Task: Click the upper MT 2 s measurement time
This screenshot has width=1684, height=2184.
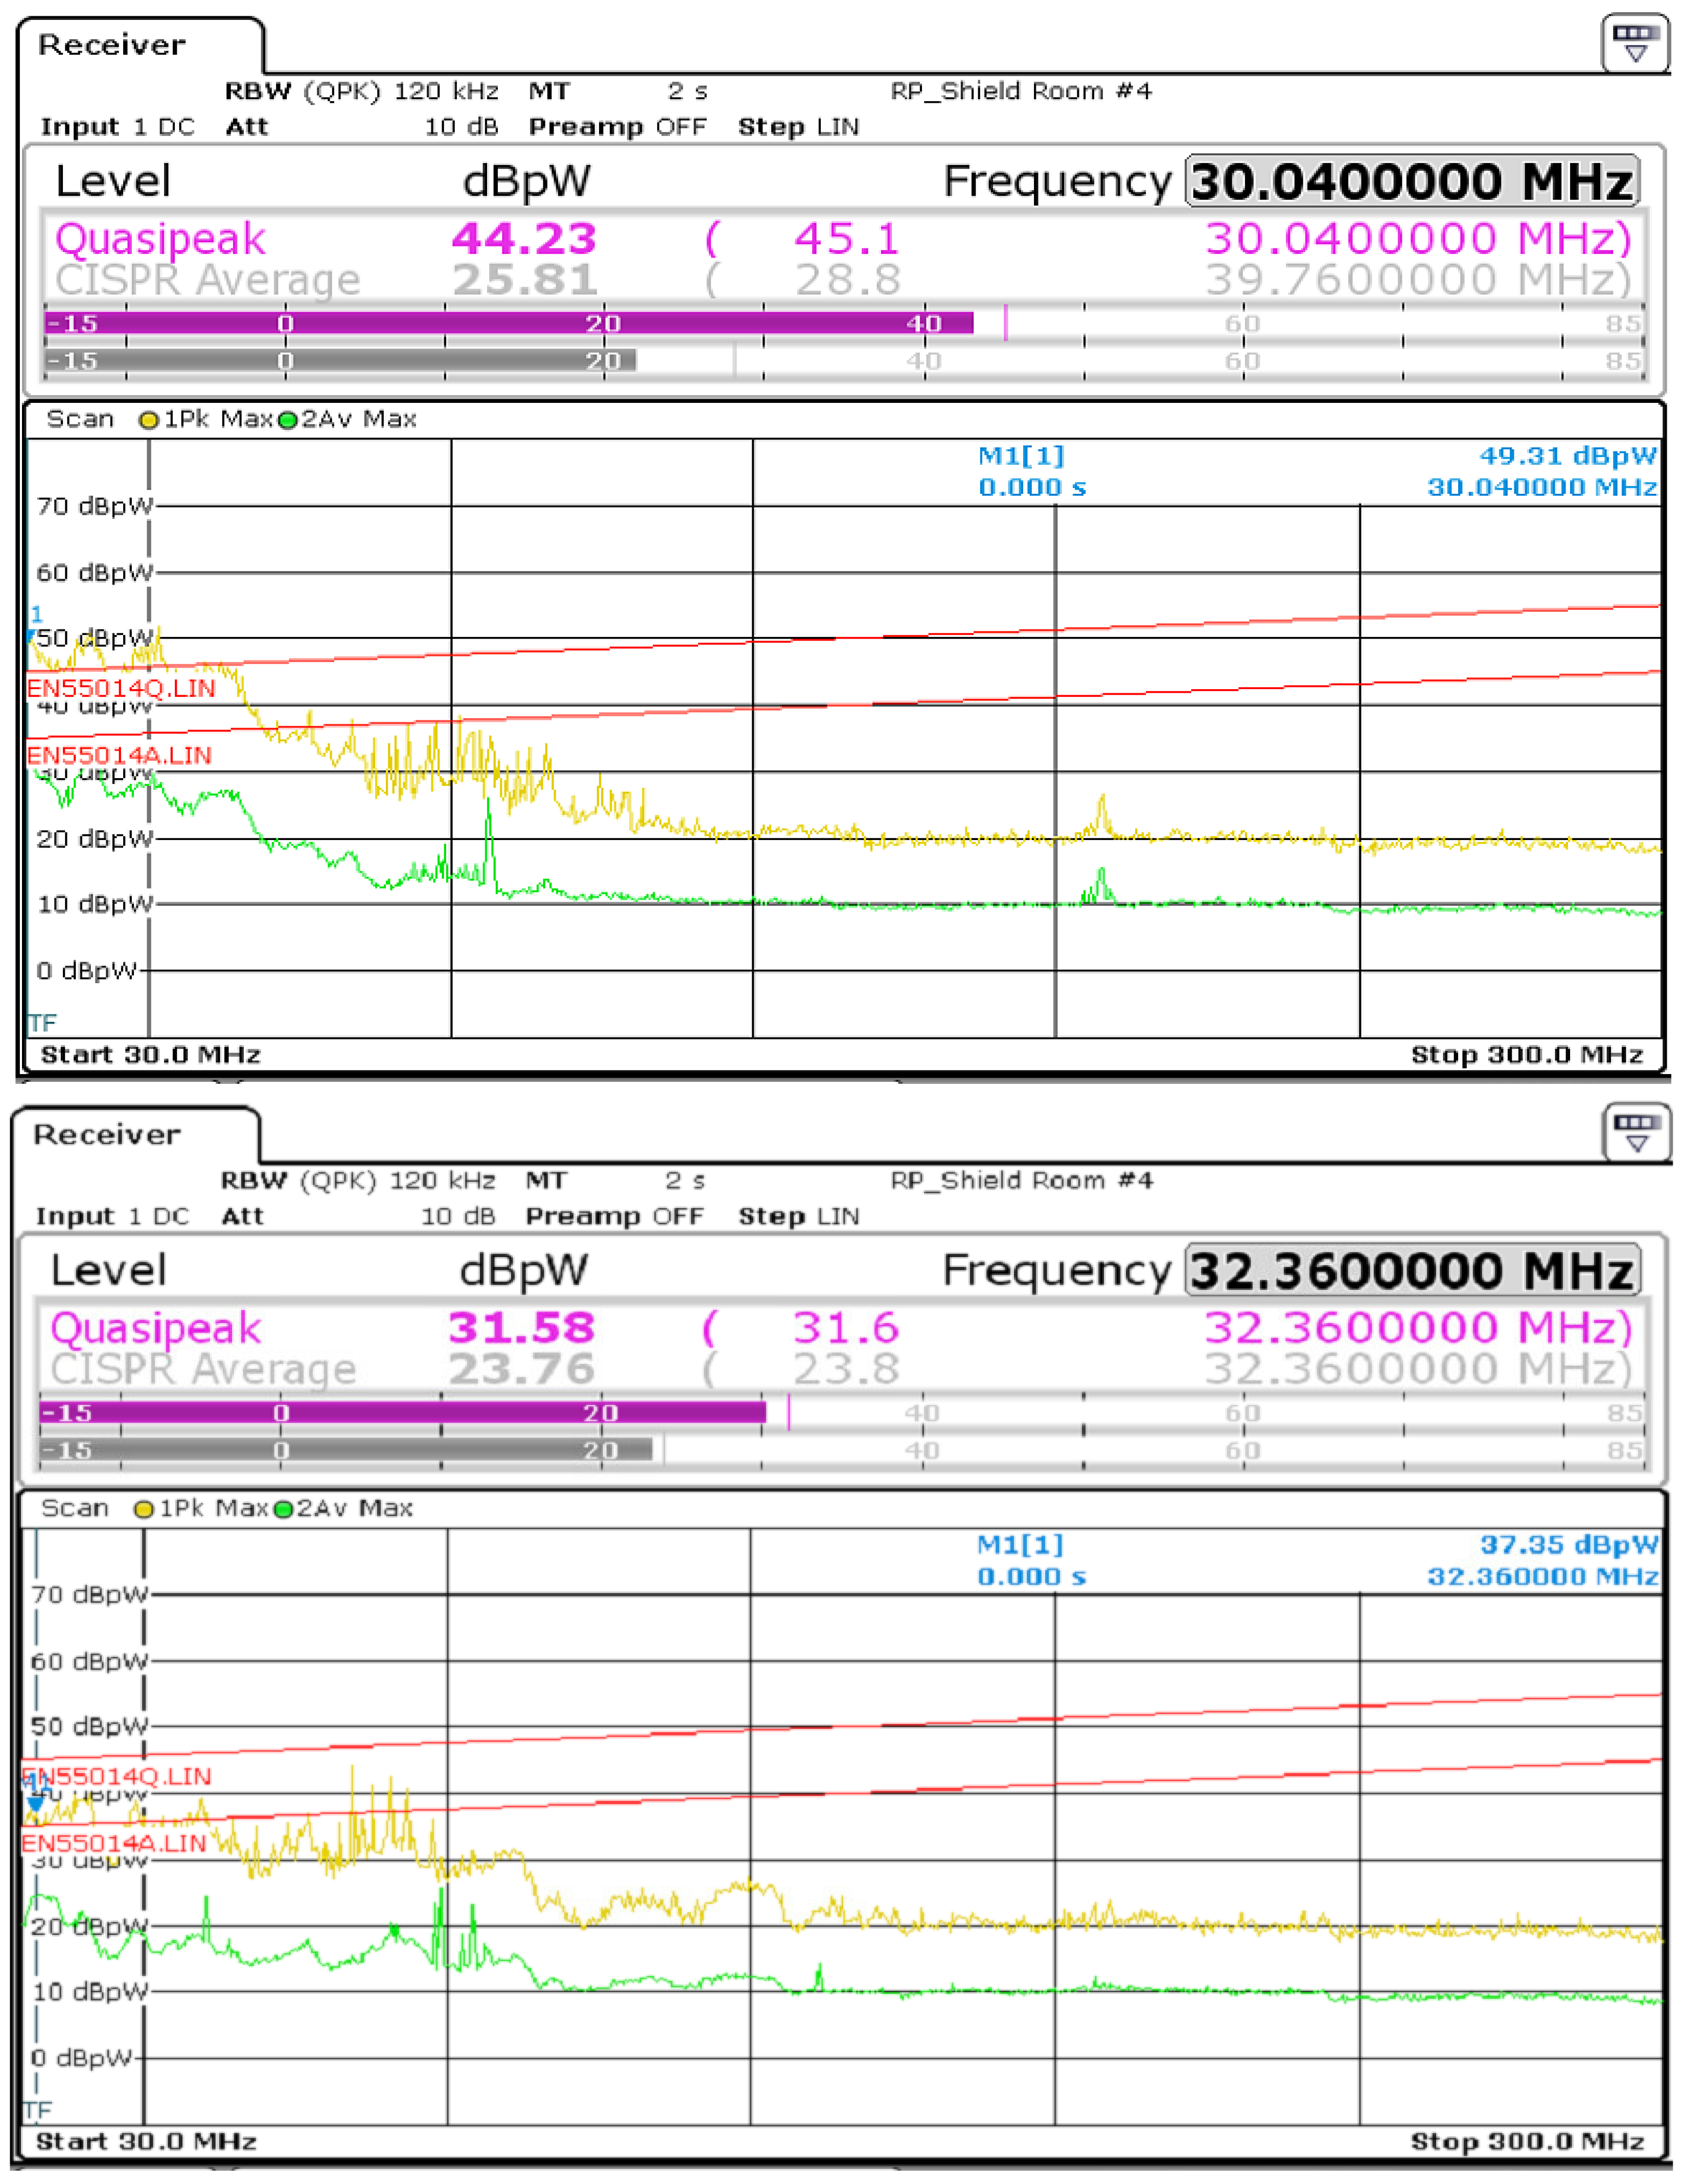Action: (x=617, y=91)
